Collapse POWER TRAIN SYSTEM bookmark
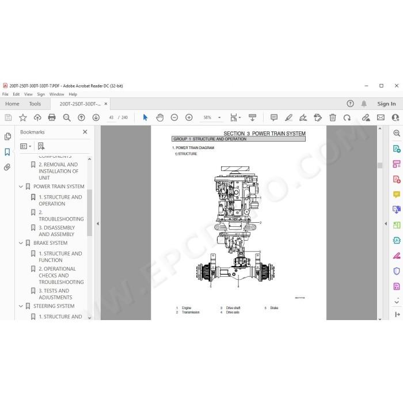Screen dimensions: 403x403 click(x=21, y=187)
